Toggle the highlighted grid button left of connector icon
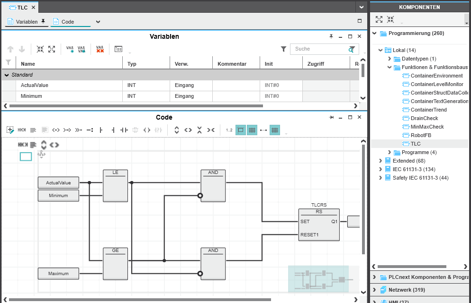Viewport: 471px width, 303px height. (x=252, y=130)
